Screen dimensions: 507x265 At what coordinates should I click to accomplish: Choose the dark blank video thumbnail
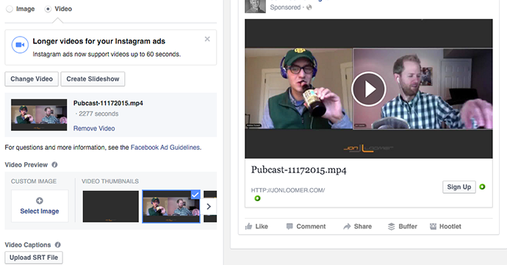(x=110, y=206)
